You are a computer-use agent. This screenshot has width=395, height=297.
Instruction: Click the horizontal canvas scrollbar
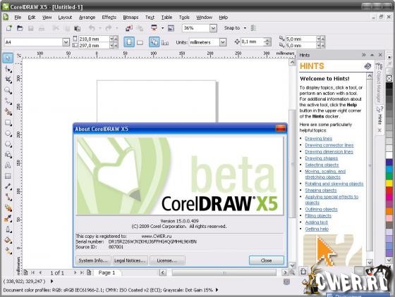[224, 272]
